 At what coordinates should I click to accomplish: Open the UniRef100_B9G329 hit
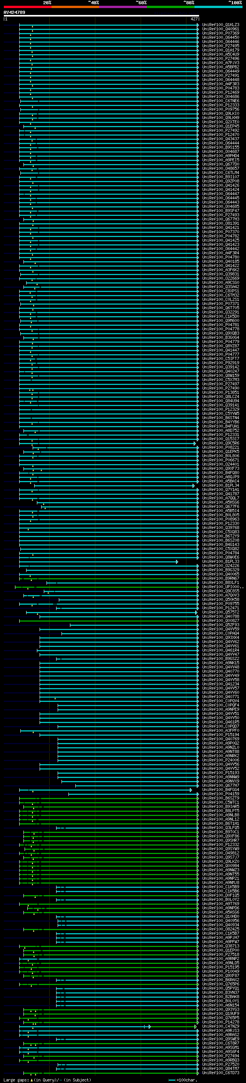point(221,570)
